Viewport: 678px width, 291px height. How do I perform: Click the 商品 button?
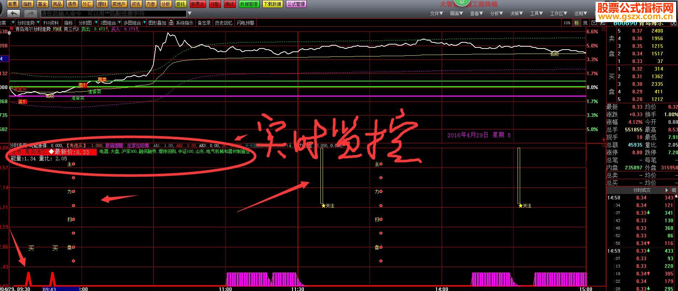pyautogui.click(x=57, y=4)
